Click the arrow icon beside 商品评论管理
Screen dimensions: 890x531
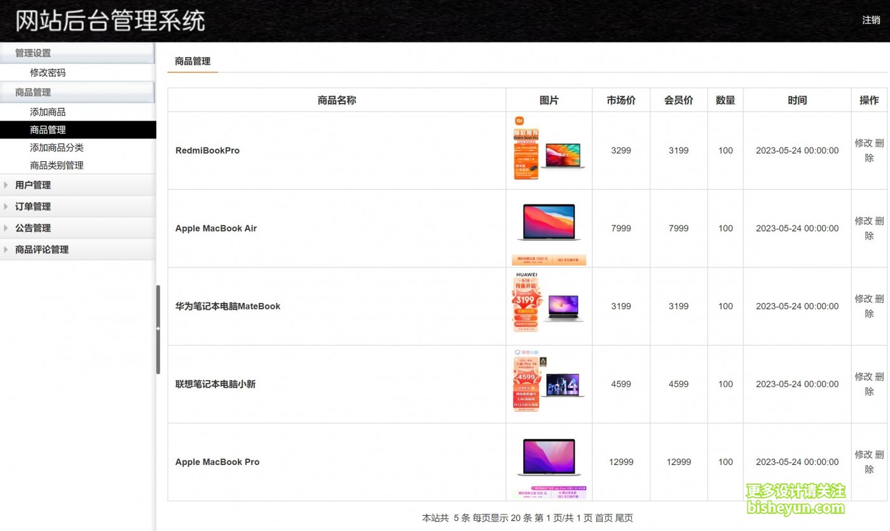6,250
